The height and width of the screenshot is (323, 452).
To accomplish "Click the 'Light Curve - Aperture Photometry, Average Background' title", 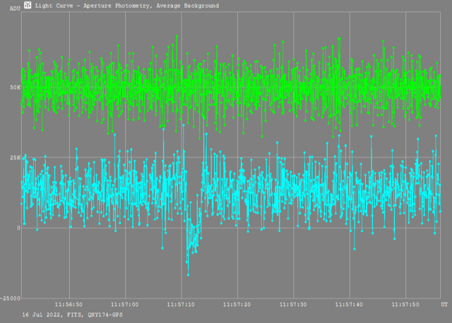I will pos(127,6).
